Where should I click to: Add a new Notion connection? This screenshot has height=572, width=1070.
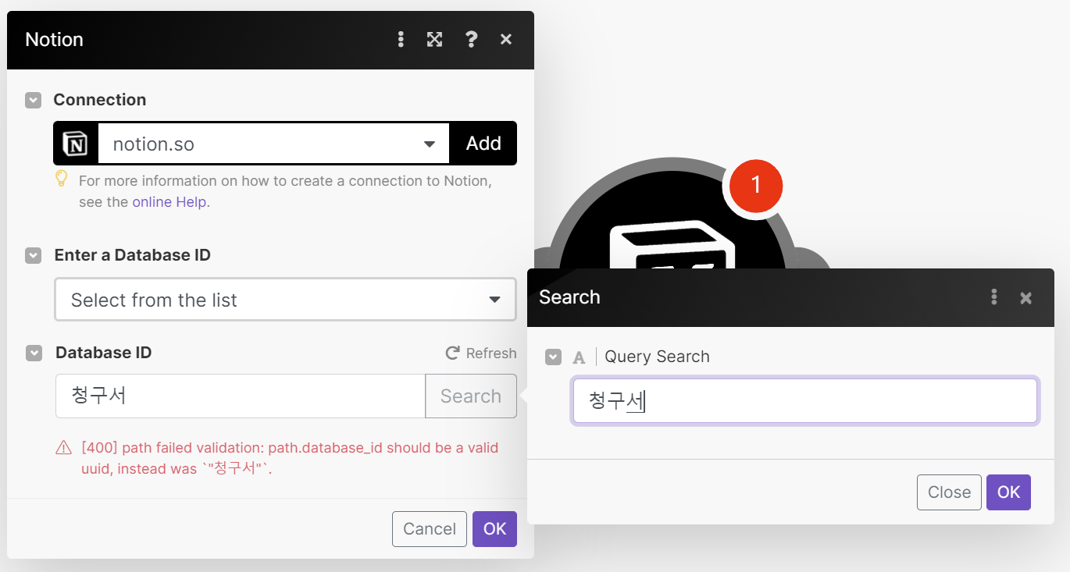pos(483,144)
